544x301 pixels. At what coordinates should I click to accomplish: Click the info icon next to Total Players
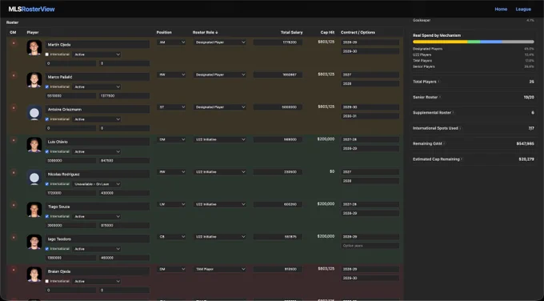coord(439,82)
